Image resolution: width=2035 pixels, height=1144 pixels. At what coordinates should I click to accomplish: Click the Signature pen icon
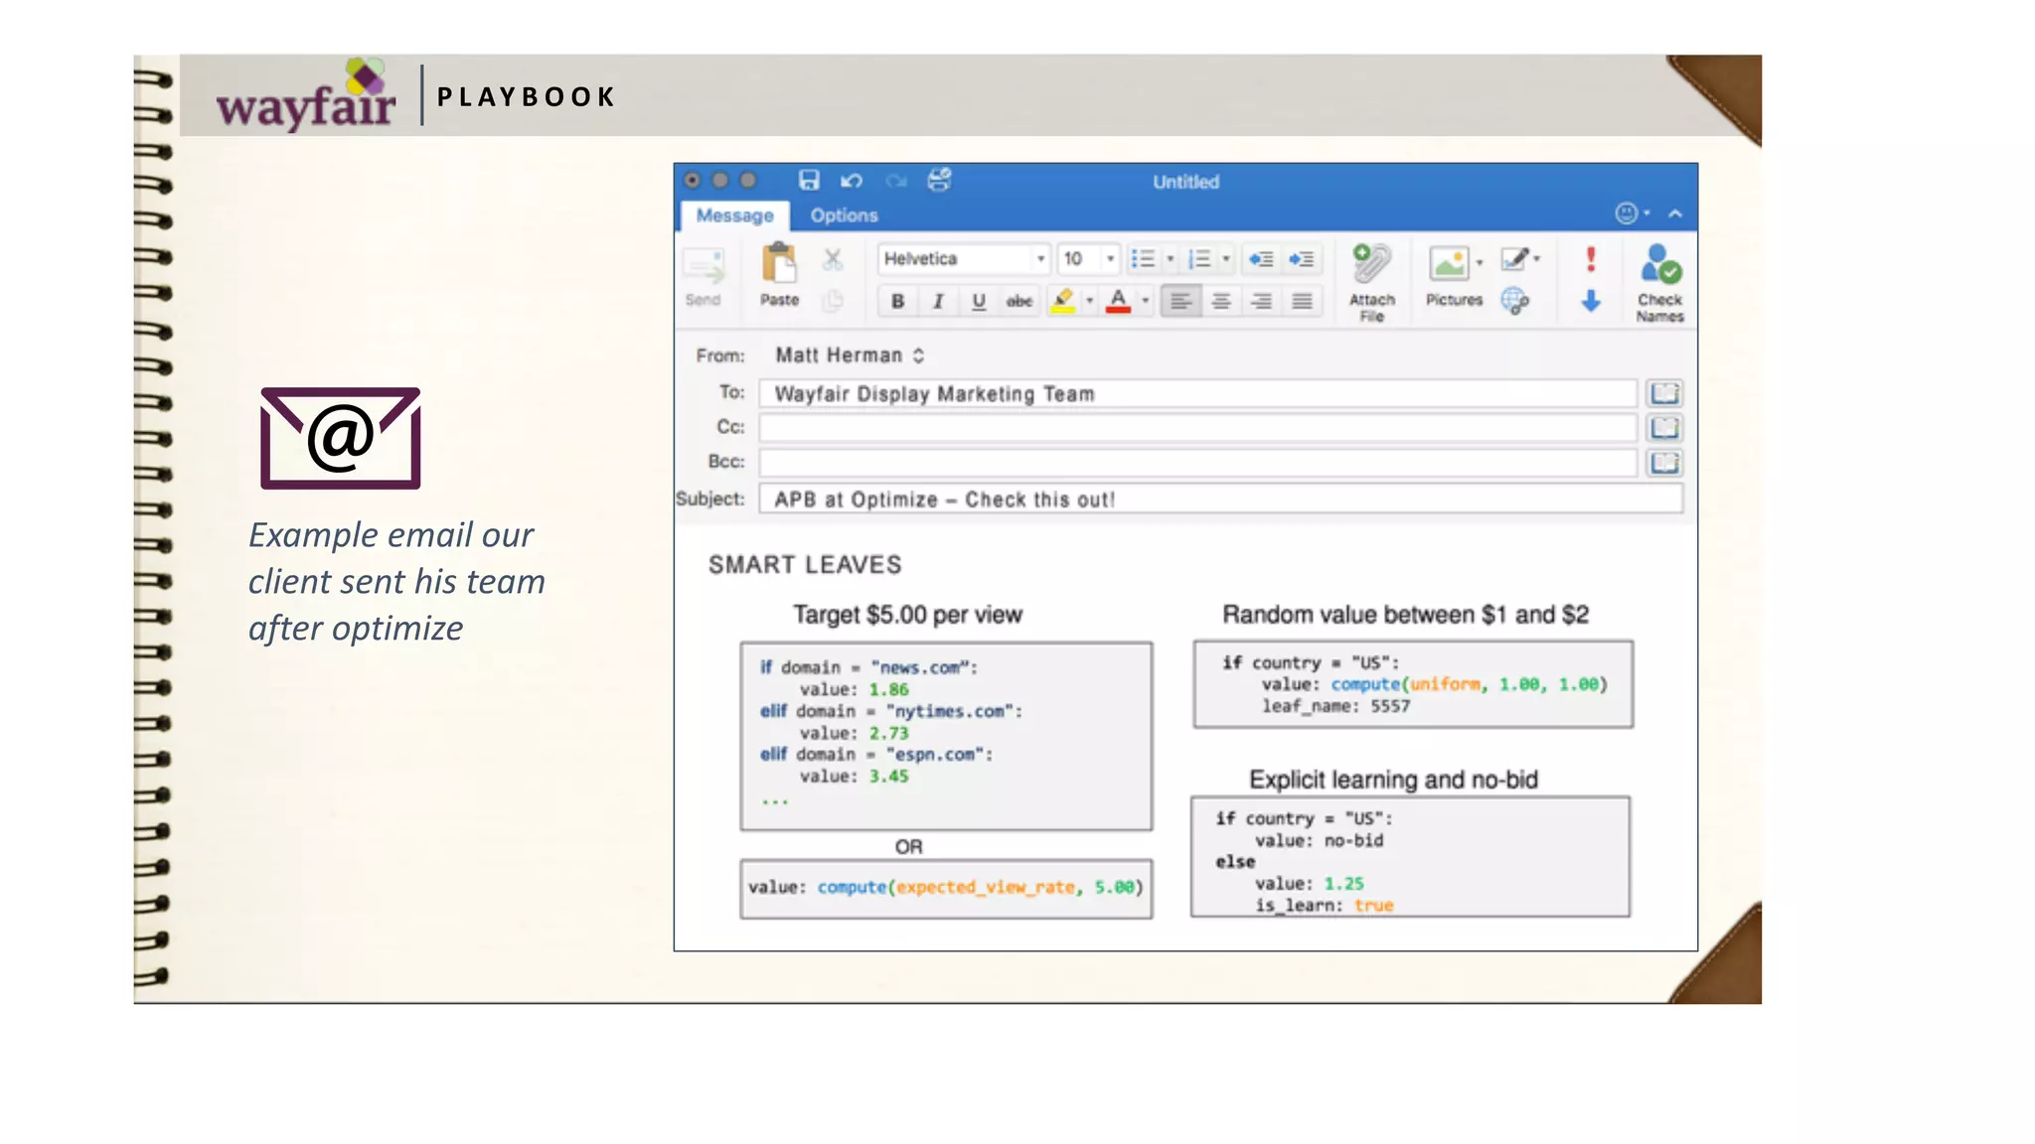[x=1514, y=259]
